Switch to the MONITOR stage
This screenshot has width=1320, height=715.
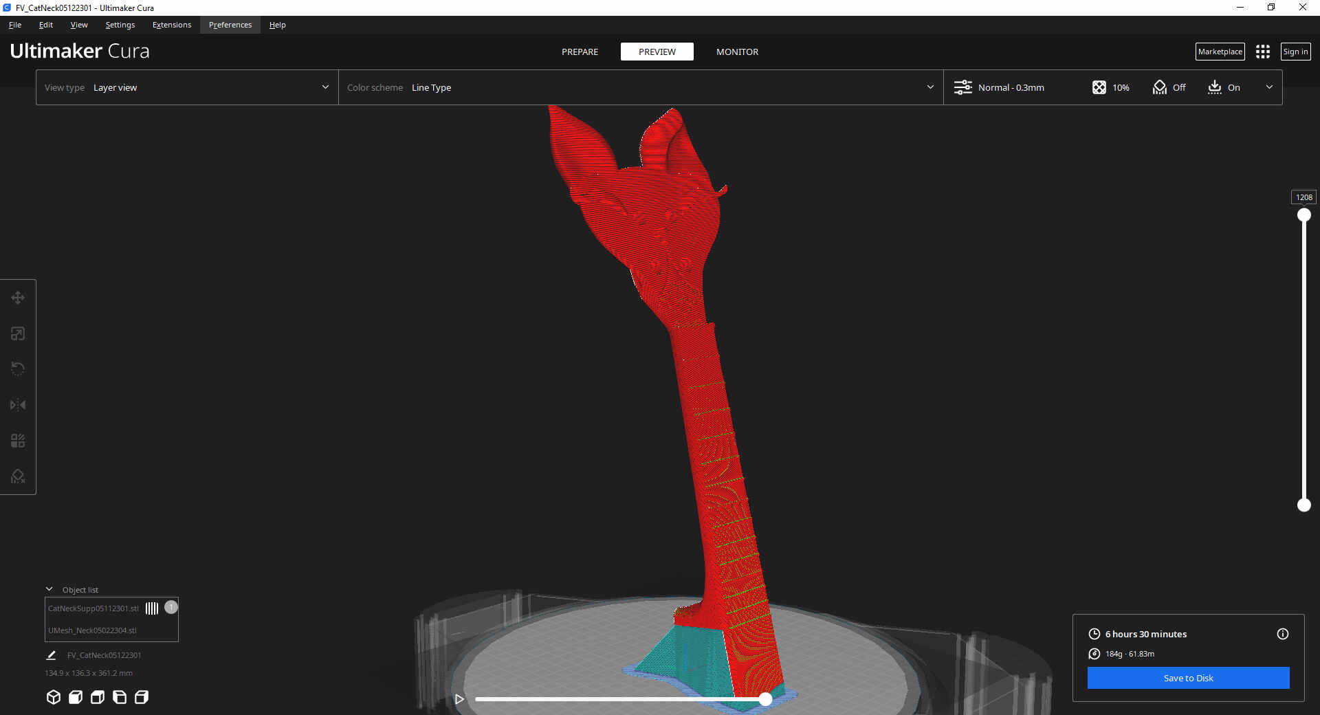click(x=738, y=52)
